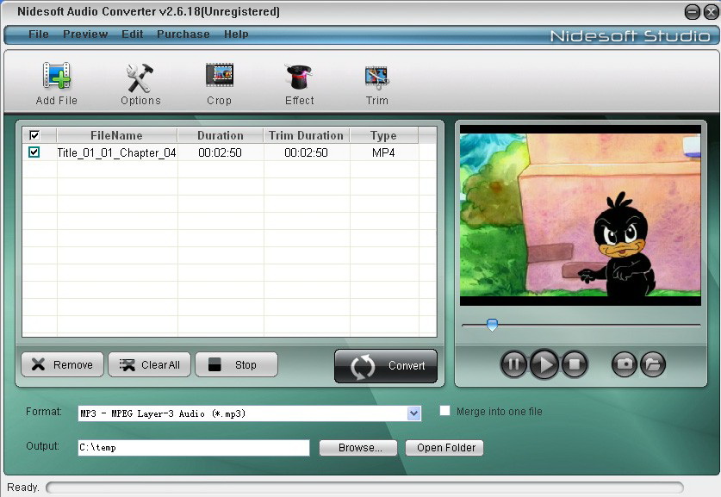Screen dimensions: 721x497
Task: Expand the Format dropdown arrow
Action: (x=413, y=413)
